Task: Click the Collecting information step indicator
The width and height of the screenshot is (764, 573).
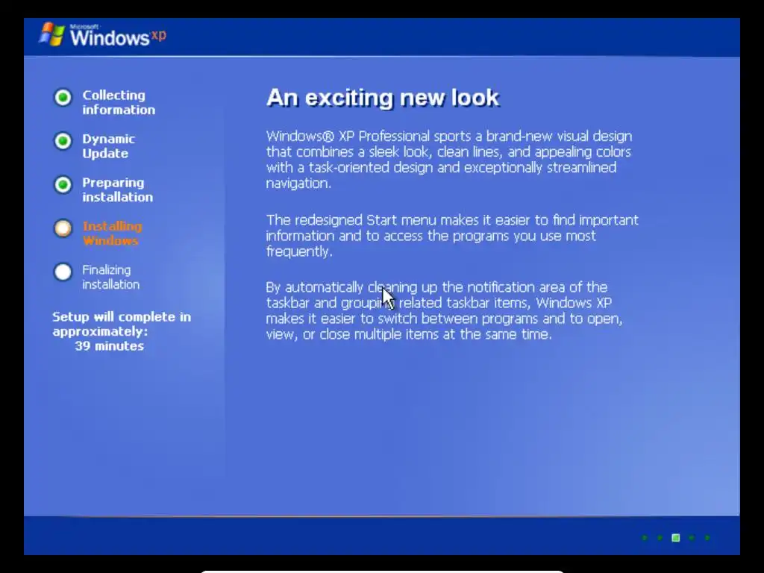Action: 63,97
